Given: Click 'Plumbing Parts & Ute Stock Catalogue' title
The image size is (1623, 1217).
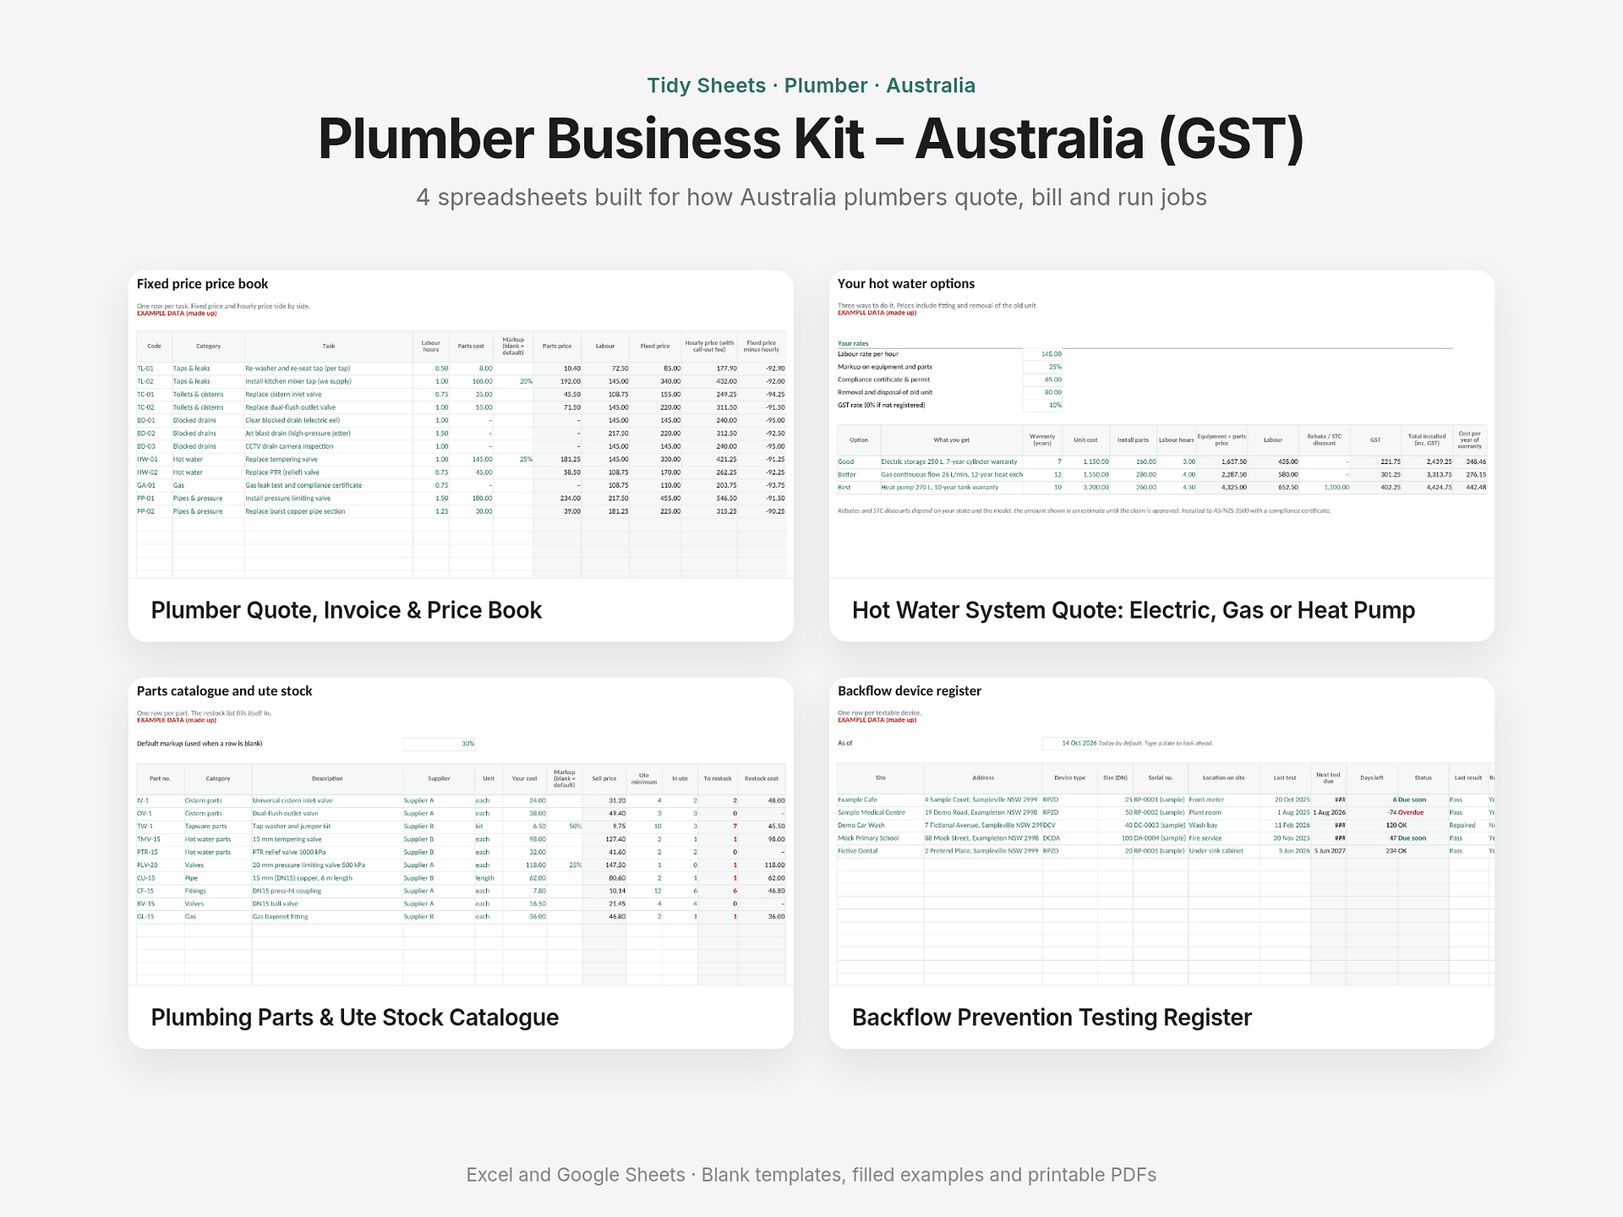Looking at the screenshot, I should 355,1018.
